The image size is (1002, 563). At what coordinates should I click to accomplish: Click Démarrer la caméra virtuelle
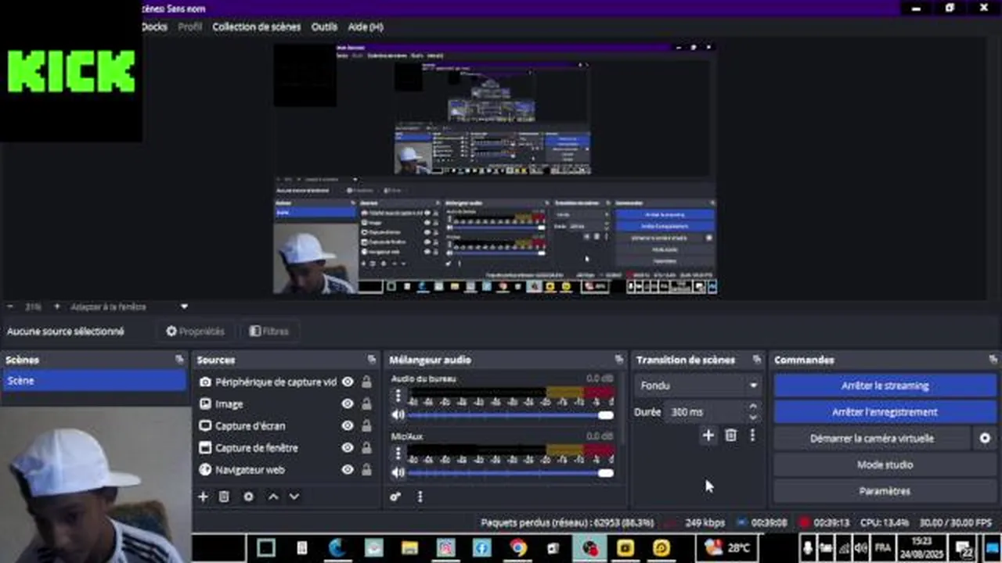pyautogui.click(x=872, y=439)
